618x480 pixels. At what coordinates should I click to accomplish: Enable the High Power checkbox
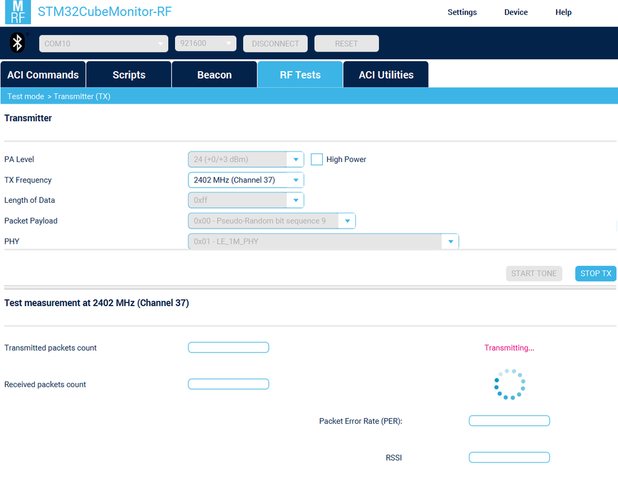[317, 159]
